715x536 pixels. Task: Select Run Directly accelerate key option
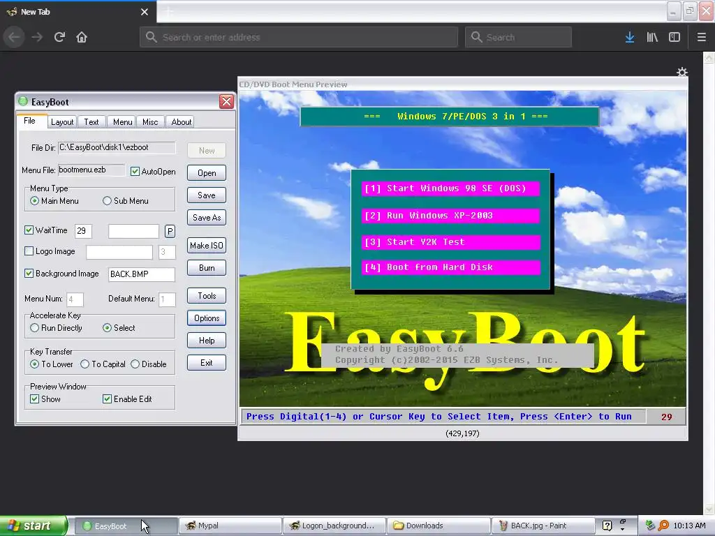click(35, 328)
